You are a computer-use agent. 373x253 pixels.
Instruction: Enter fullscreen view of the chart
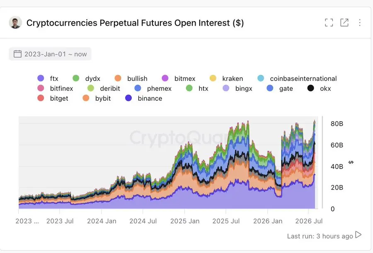(x=329, y=23)
